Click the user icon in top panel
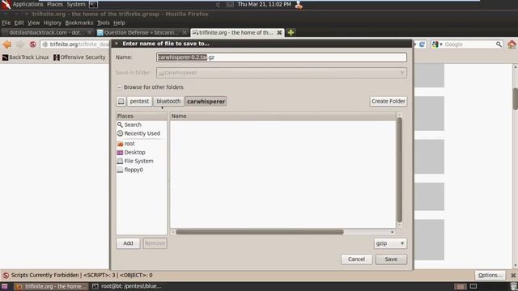This screenshot has width=518, height=291. [x=299, y=5]
